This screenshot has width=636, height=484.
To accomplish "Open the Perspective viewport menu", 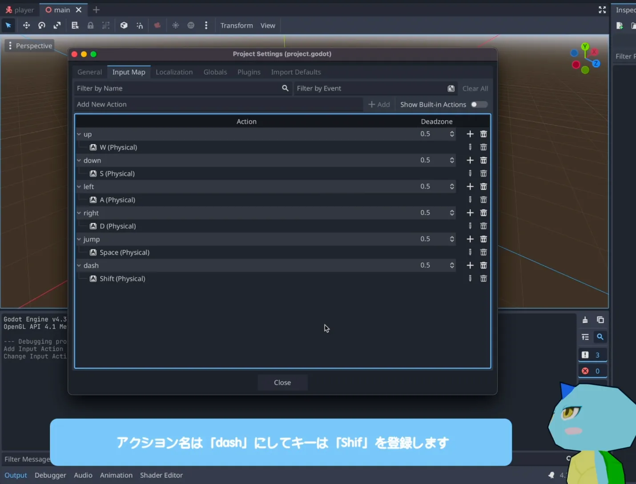I will [29, 46].
